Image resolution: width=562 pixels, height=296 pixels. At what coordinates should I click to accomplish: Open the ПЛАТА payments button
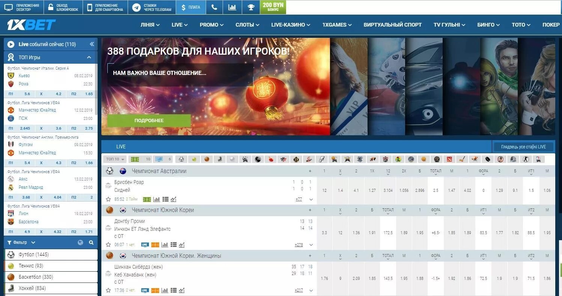[x=191, y=7]
